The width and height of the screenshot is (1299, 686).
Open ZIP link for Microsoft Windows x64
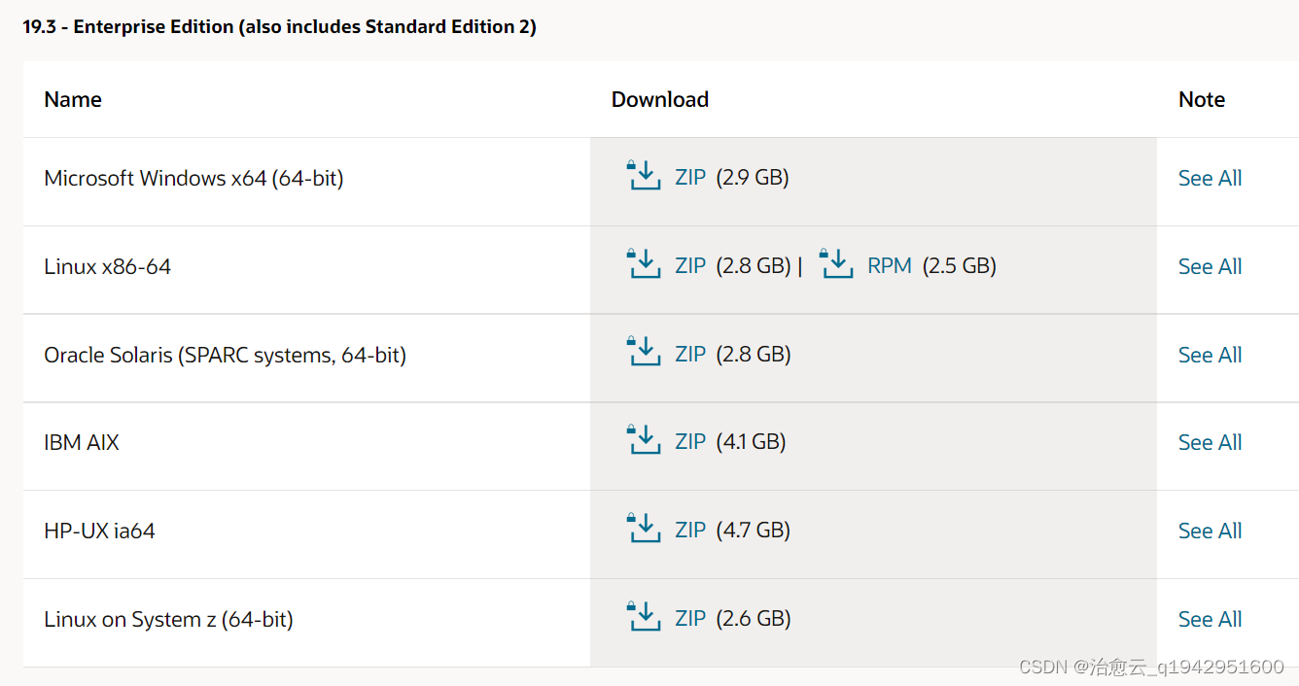[690, 178]
